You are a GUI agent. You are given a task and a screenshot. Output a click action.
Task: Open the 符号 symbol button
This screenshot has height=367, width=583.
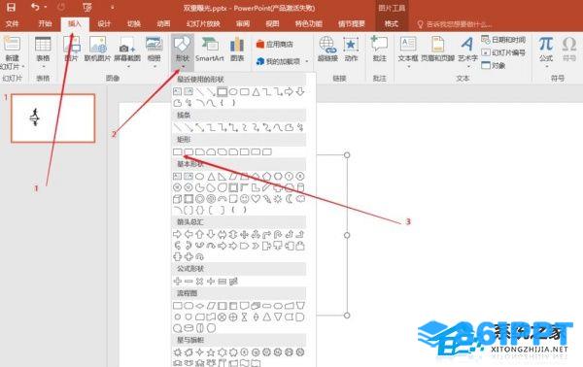568,50
